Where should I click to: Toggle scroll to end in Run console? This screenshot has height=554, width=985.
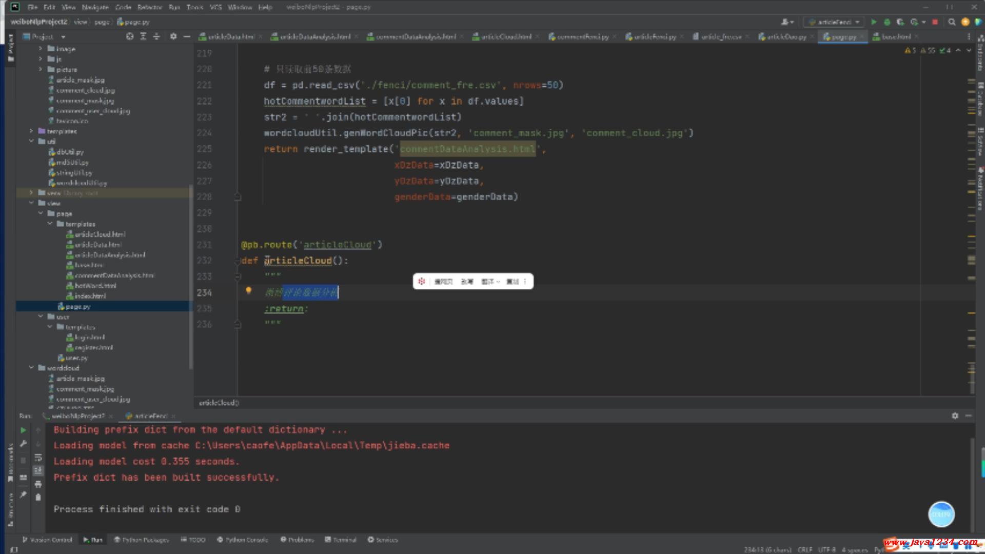click(38, 470)
